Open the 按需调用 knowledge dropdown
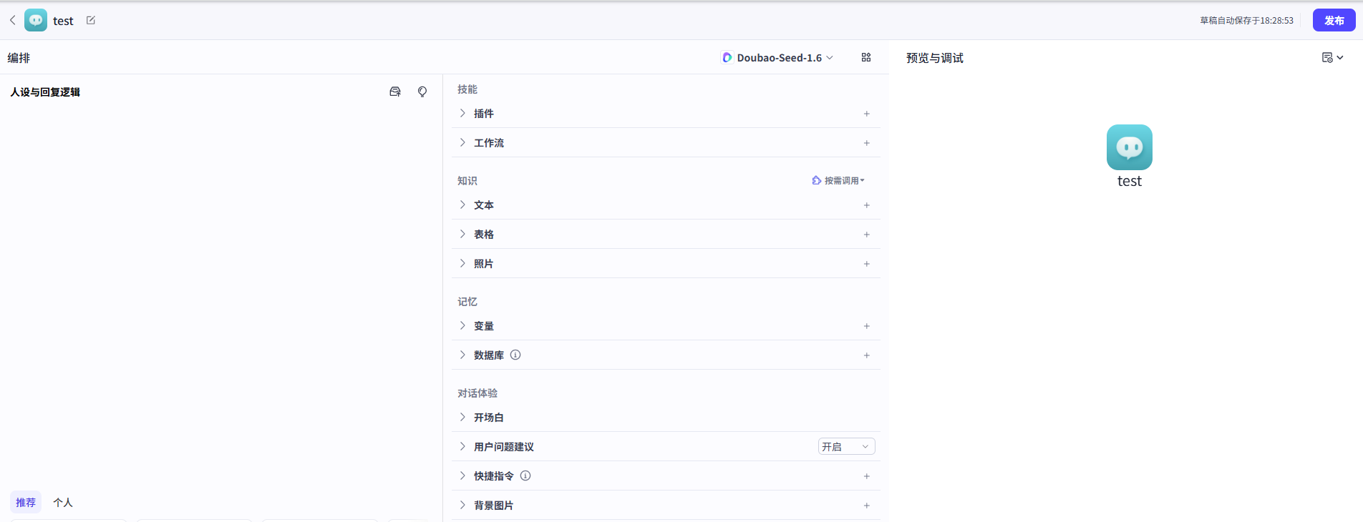The image size is (1363, 522). (838, 180)
